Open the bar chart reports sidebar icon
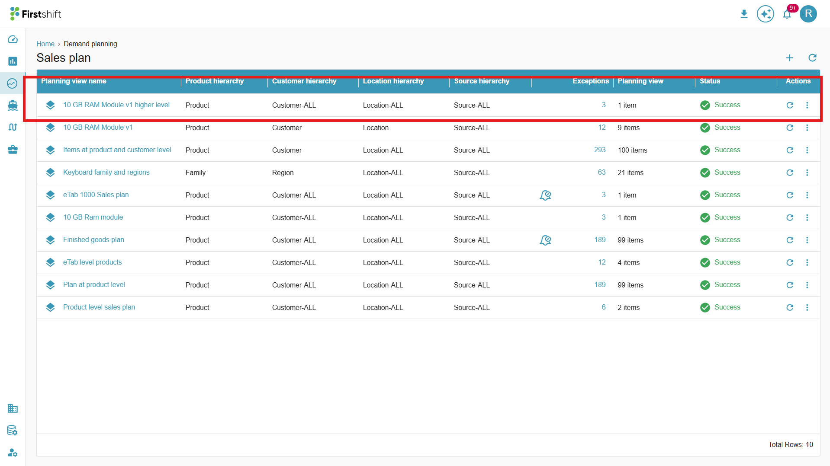Viewport: 830px width, 466px height. [13, 61]
